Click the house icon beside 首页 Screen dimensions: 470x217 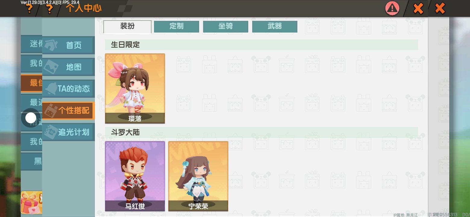tap(52, 45)
